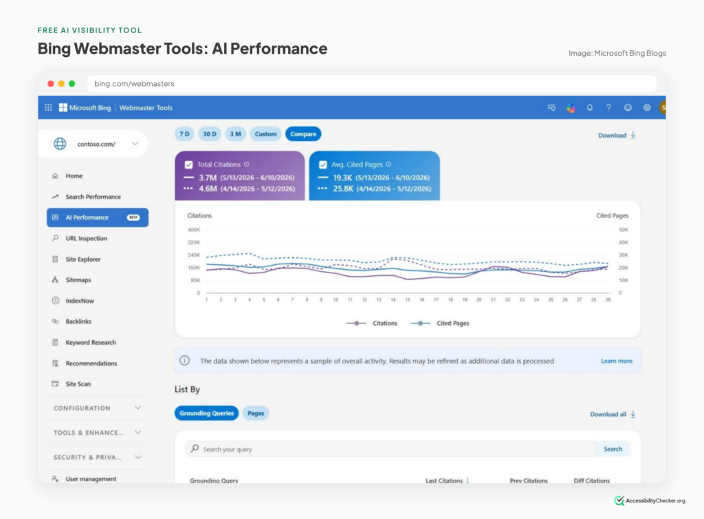Viewport: 704px width, 519px height.
Task: Uncheck the Total Citations checkbox
Action: [188, 165]
